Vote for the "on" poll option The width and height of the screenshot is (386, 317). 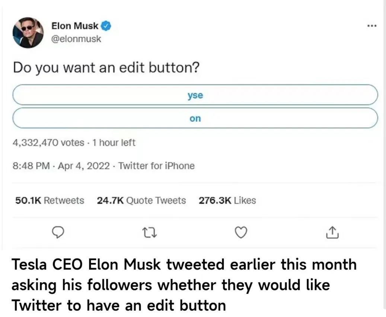195,118
